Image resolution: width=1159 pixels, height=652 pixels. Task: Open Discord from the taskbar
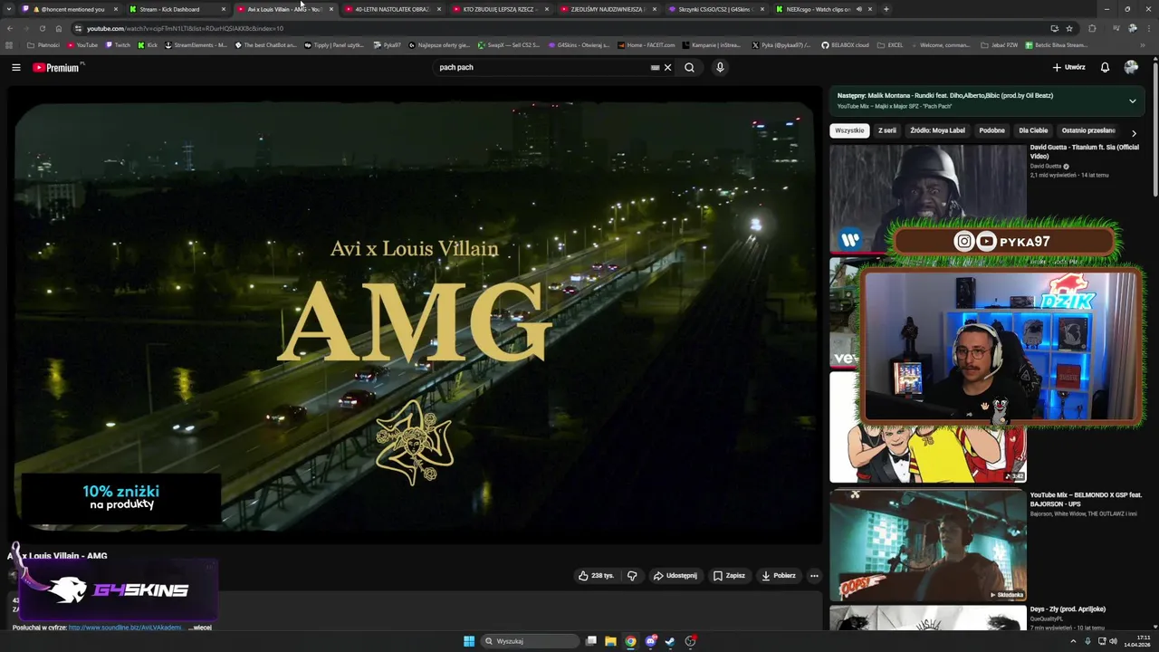pos(650,641)
